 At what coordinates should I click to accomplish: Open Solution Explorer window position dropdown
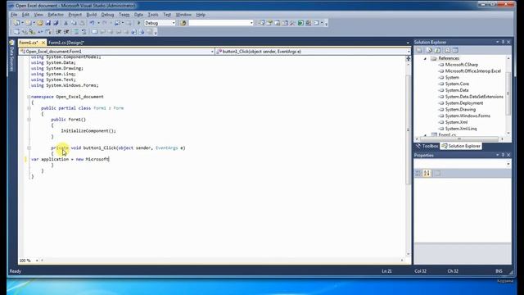pos(497,42)
